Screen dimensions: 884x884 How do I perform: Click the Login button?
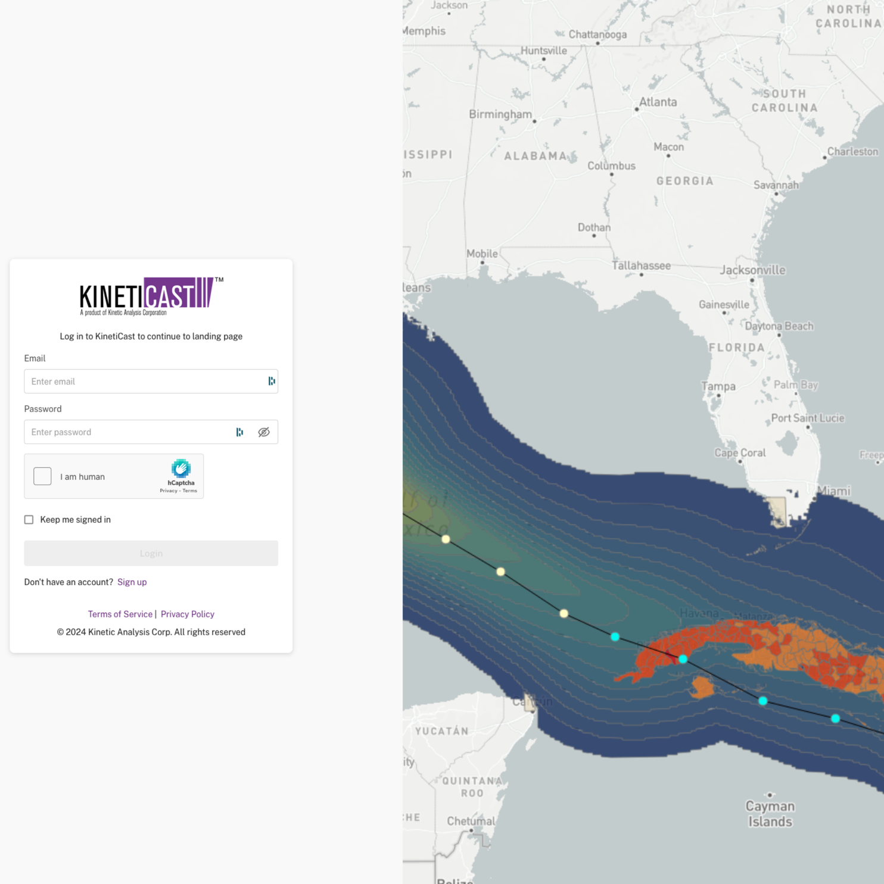click(x=151, y=554)
